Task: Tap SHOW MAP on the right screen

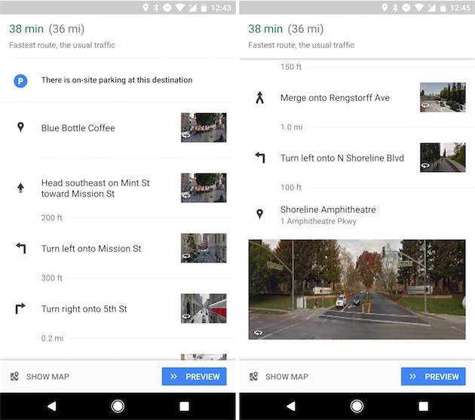Action: tap(287, 377)
